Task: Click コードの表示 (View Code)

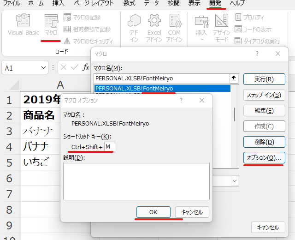Action: [x=253, y=29]
